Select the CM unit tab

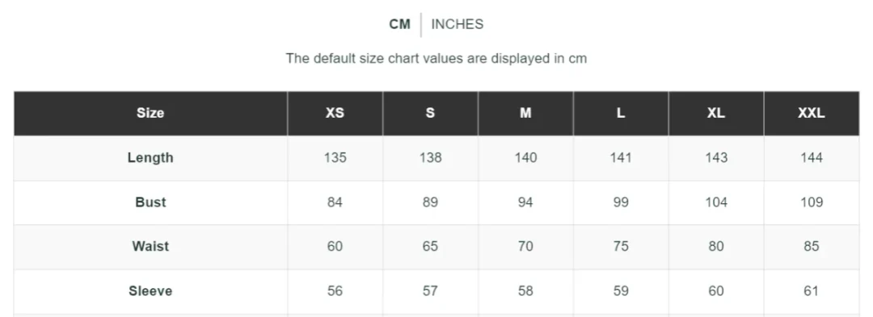click(400, 24)
